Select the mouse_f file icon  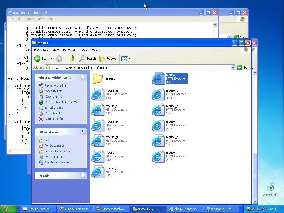(x=158, y=125)
